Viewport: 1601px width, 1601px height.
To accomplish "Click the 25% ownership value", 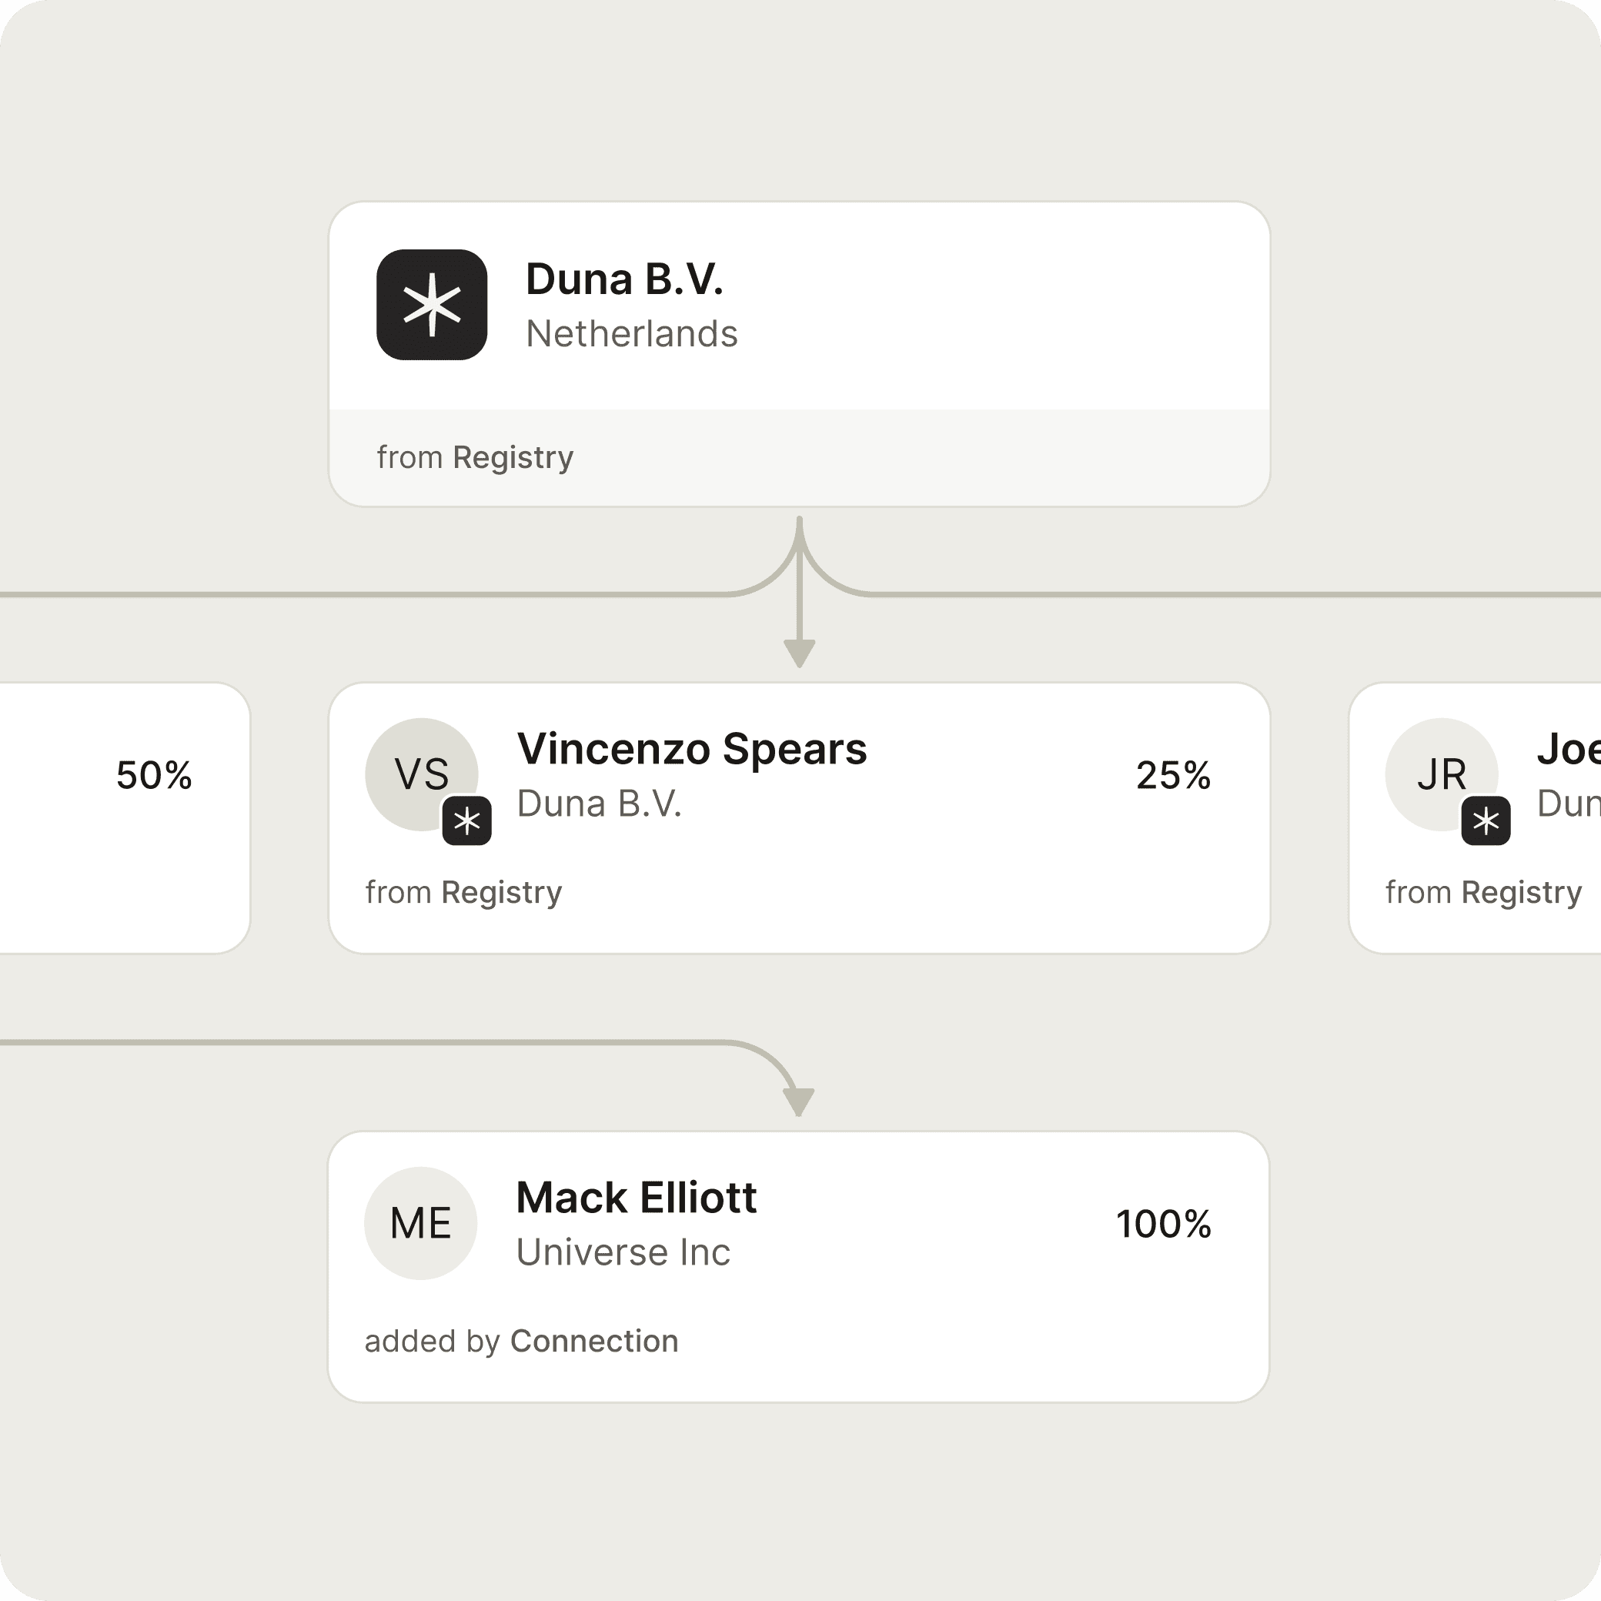I will click(1173, 776).
